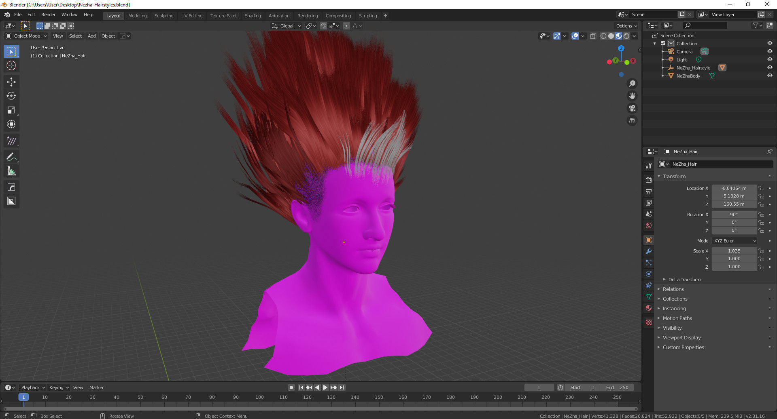Click the Marker menu in timeline
Image resolution: width=777 pixels, height=419 pixels.
click(96, 387)
